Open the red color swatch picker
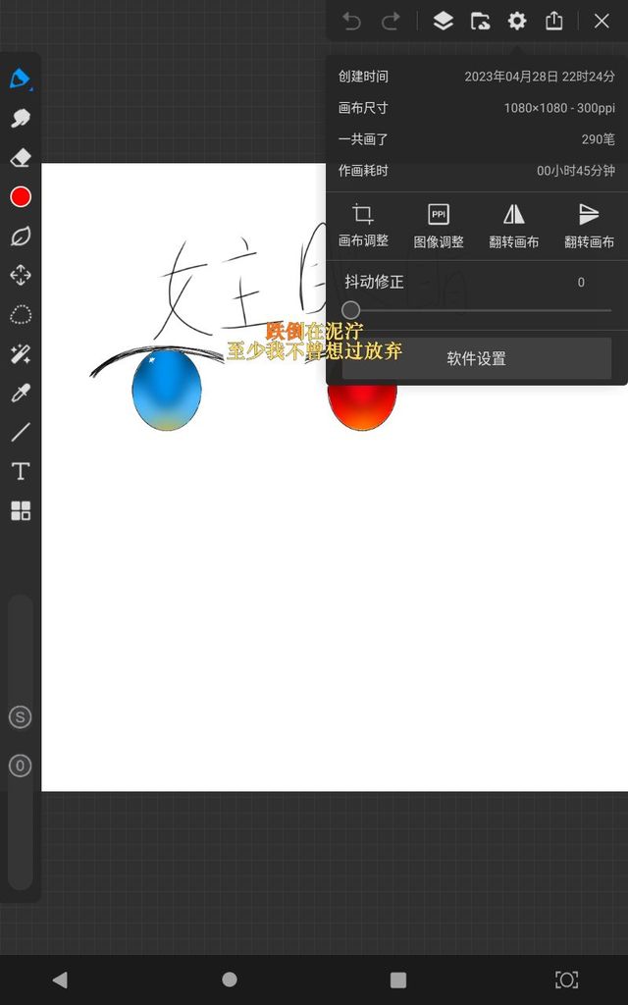Viewport: 628px width, 1005px height. (21, 197)
